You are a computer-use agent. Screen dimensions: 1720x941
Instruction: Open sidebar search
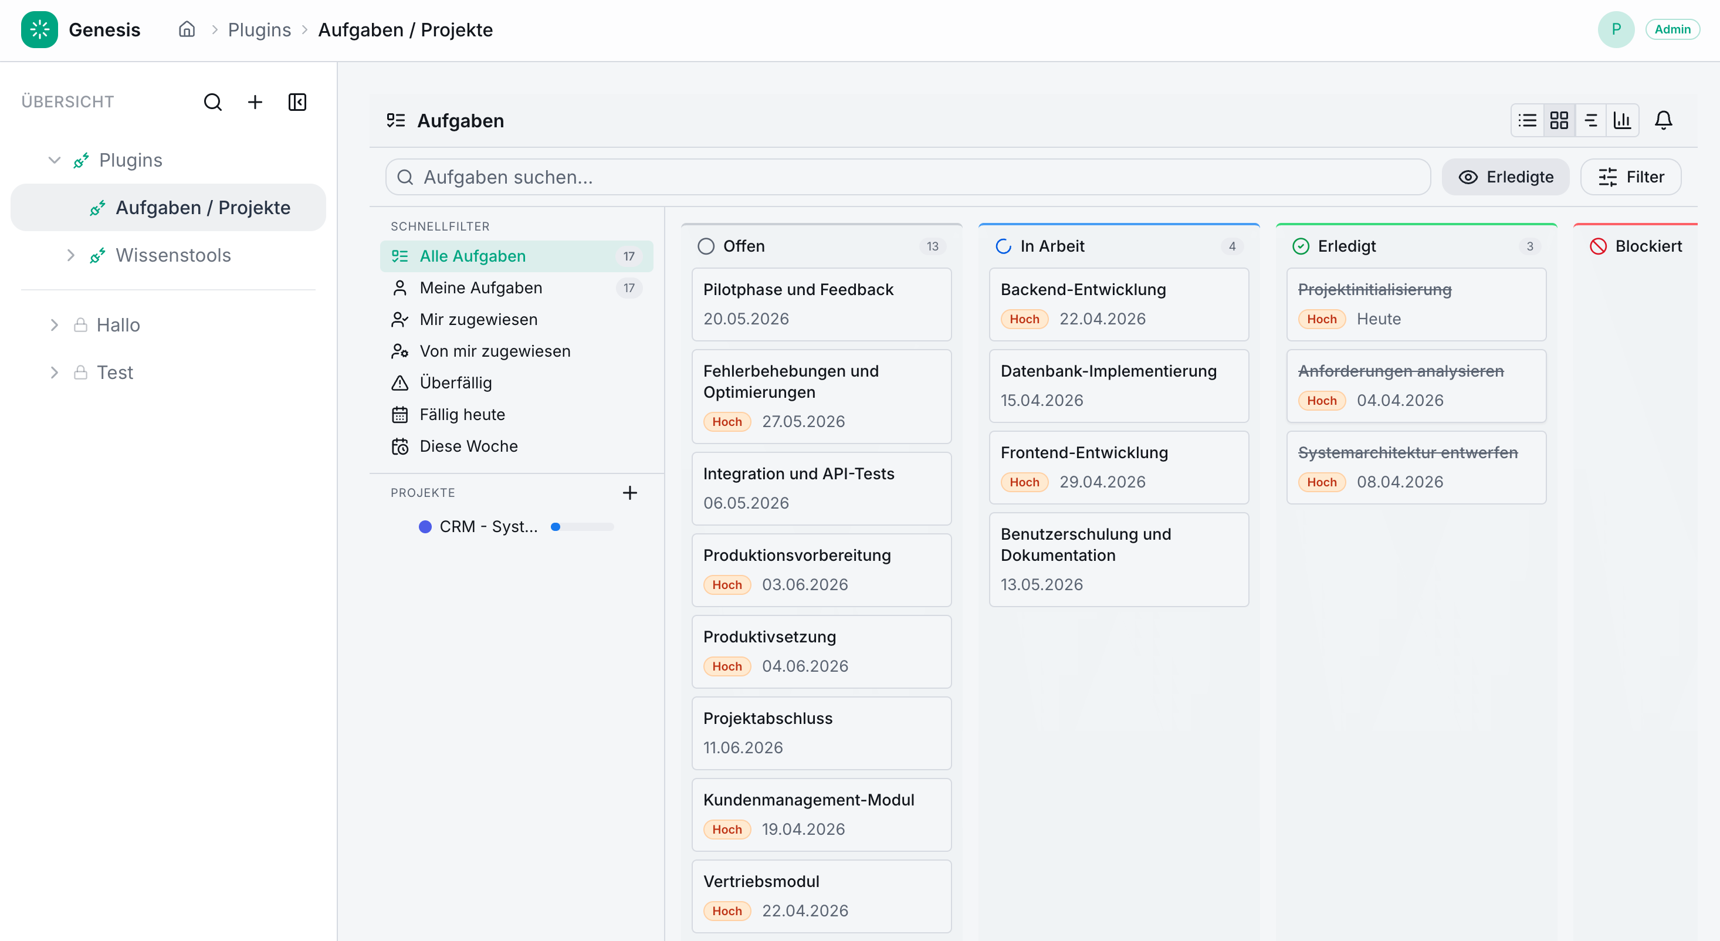click(x=212, y=102)
